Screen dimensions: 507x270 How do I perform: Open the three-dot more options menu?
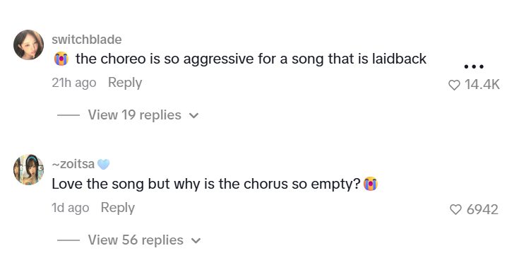[x=474, y=66]
